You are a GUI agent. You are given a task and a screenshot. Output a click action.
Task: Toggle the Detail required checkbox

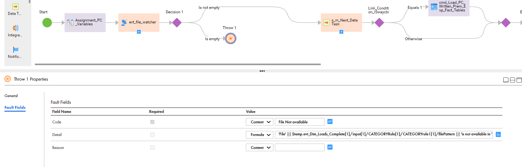152,134
